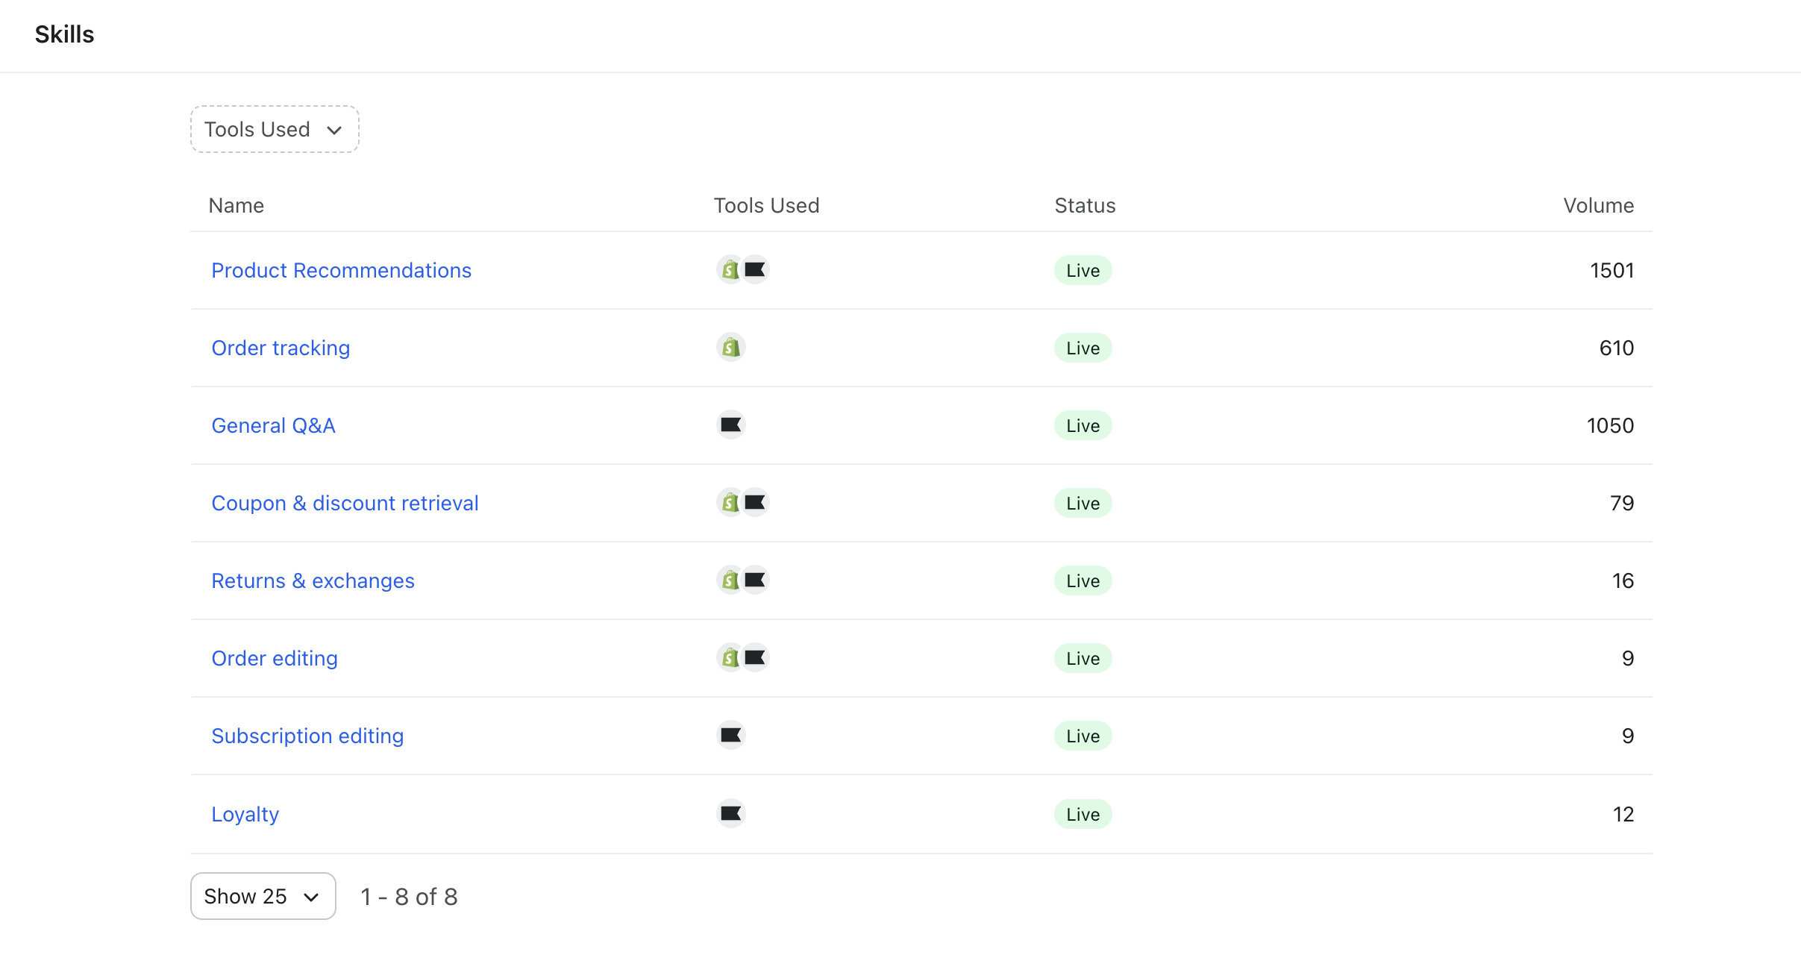
Task: Click black flag icon in Product Recommendations row
Action: [x=756, y=269]
